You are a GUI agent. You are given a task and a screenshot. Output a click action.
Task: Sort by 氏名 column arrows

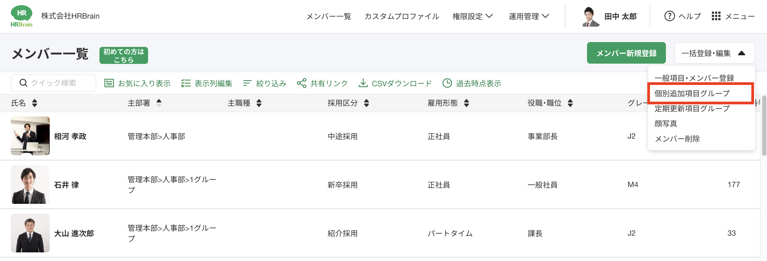[35, 103]
